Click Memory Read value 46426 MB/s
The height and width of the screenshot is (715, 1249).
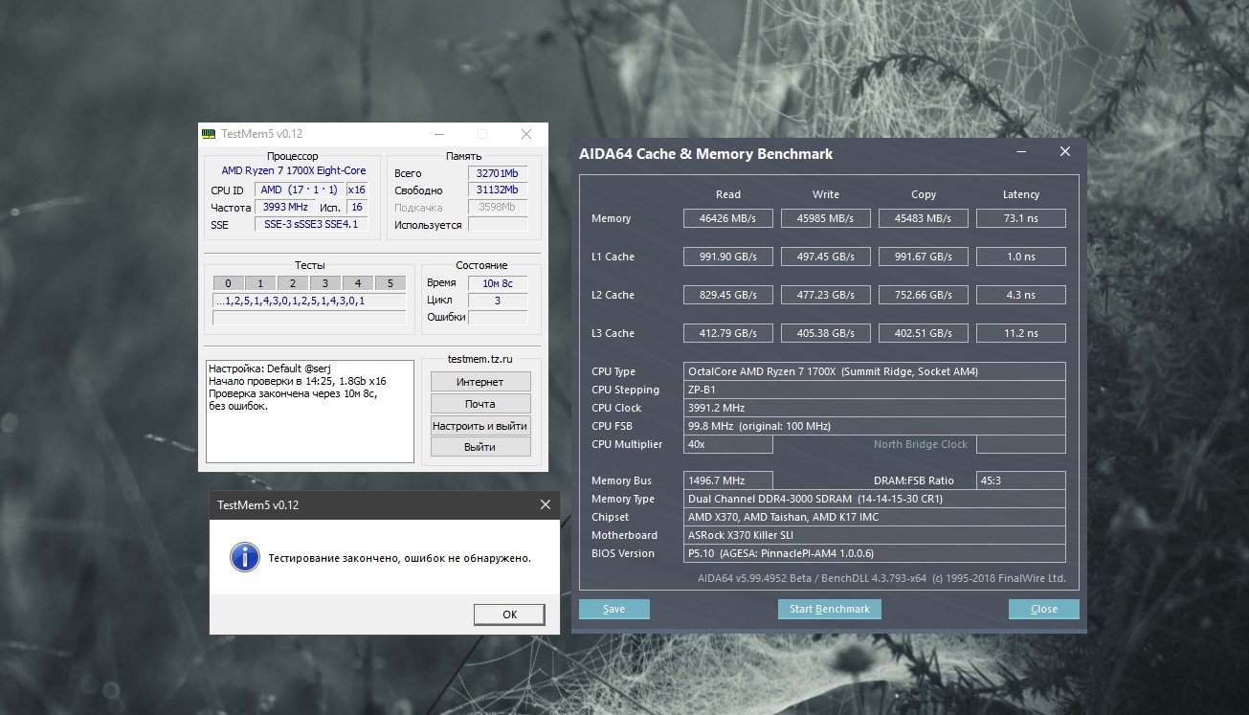click(728, 218)
